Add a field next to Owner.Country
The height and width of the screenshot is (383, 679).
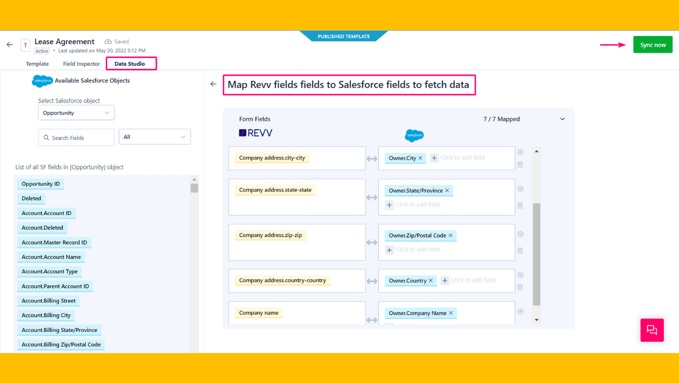[x=445, y=280]
